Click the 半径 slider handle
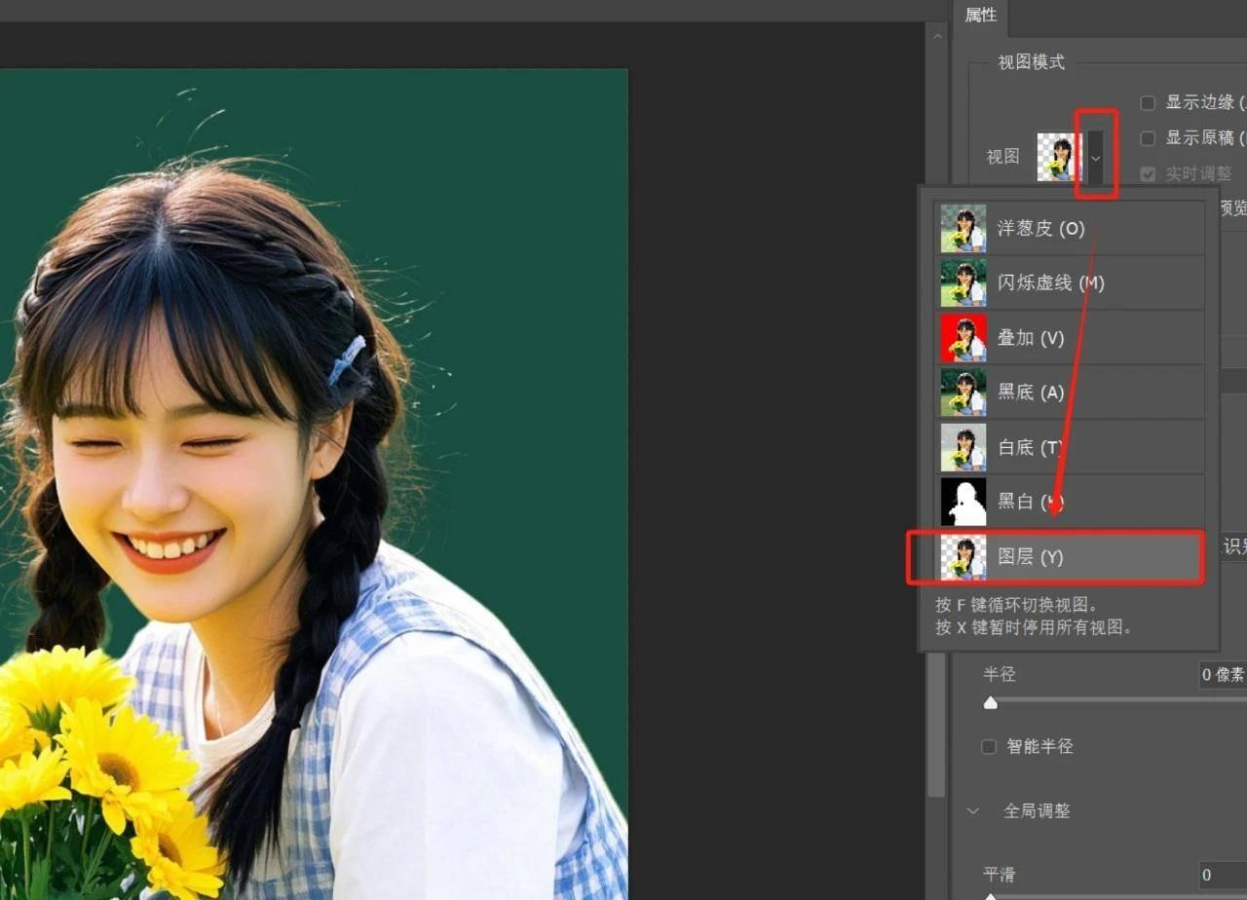1247x900 pixels. [991, 702]
